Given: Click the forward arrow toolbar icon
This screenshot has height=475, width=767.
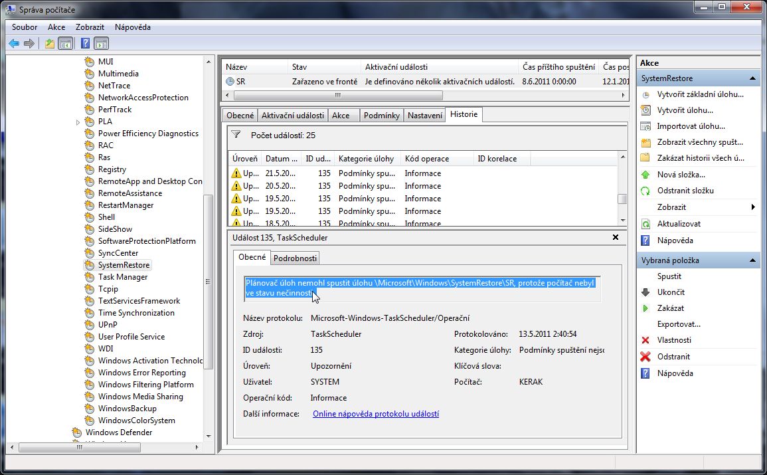Looking at the screenshot, I should 29,44.
